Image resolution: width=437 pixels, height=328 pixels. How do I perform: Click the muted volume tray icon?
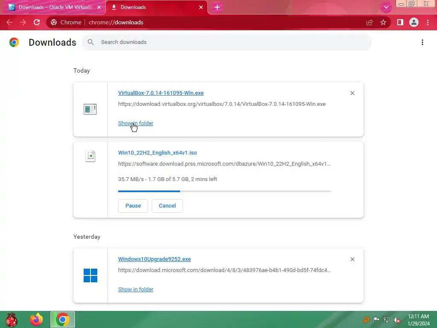pyautogui.click(x=397, y=319)
